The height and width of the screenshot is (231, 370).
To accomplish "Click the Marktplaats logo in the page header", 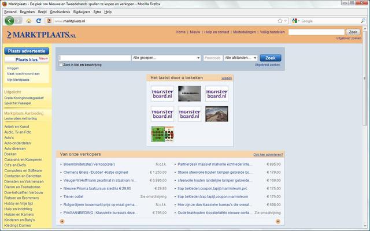I will 32,35.
